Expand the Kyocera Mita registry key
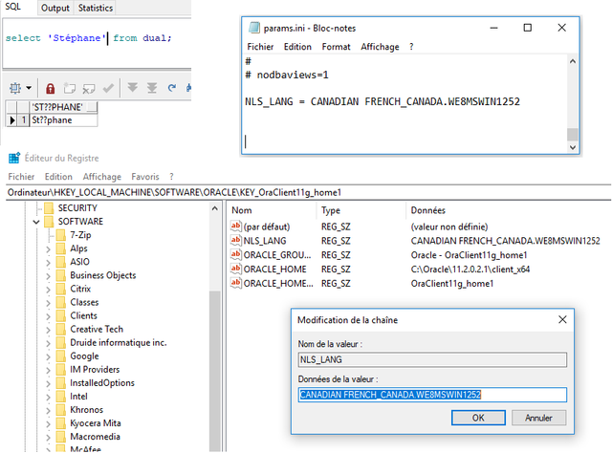This screenshot has height=453, width=612. pyautogui.click(x=48, y=423)
